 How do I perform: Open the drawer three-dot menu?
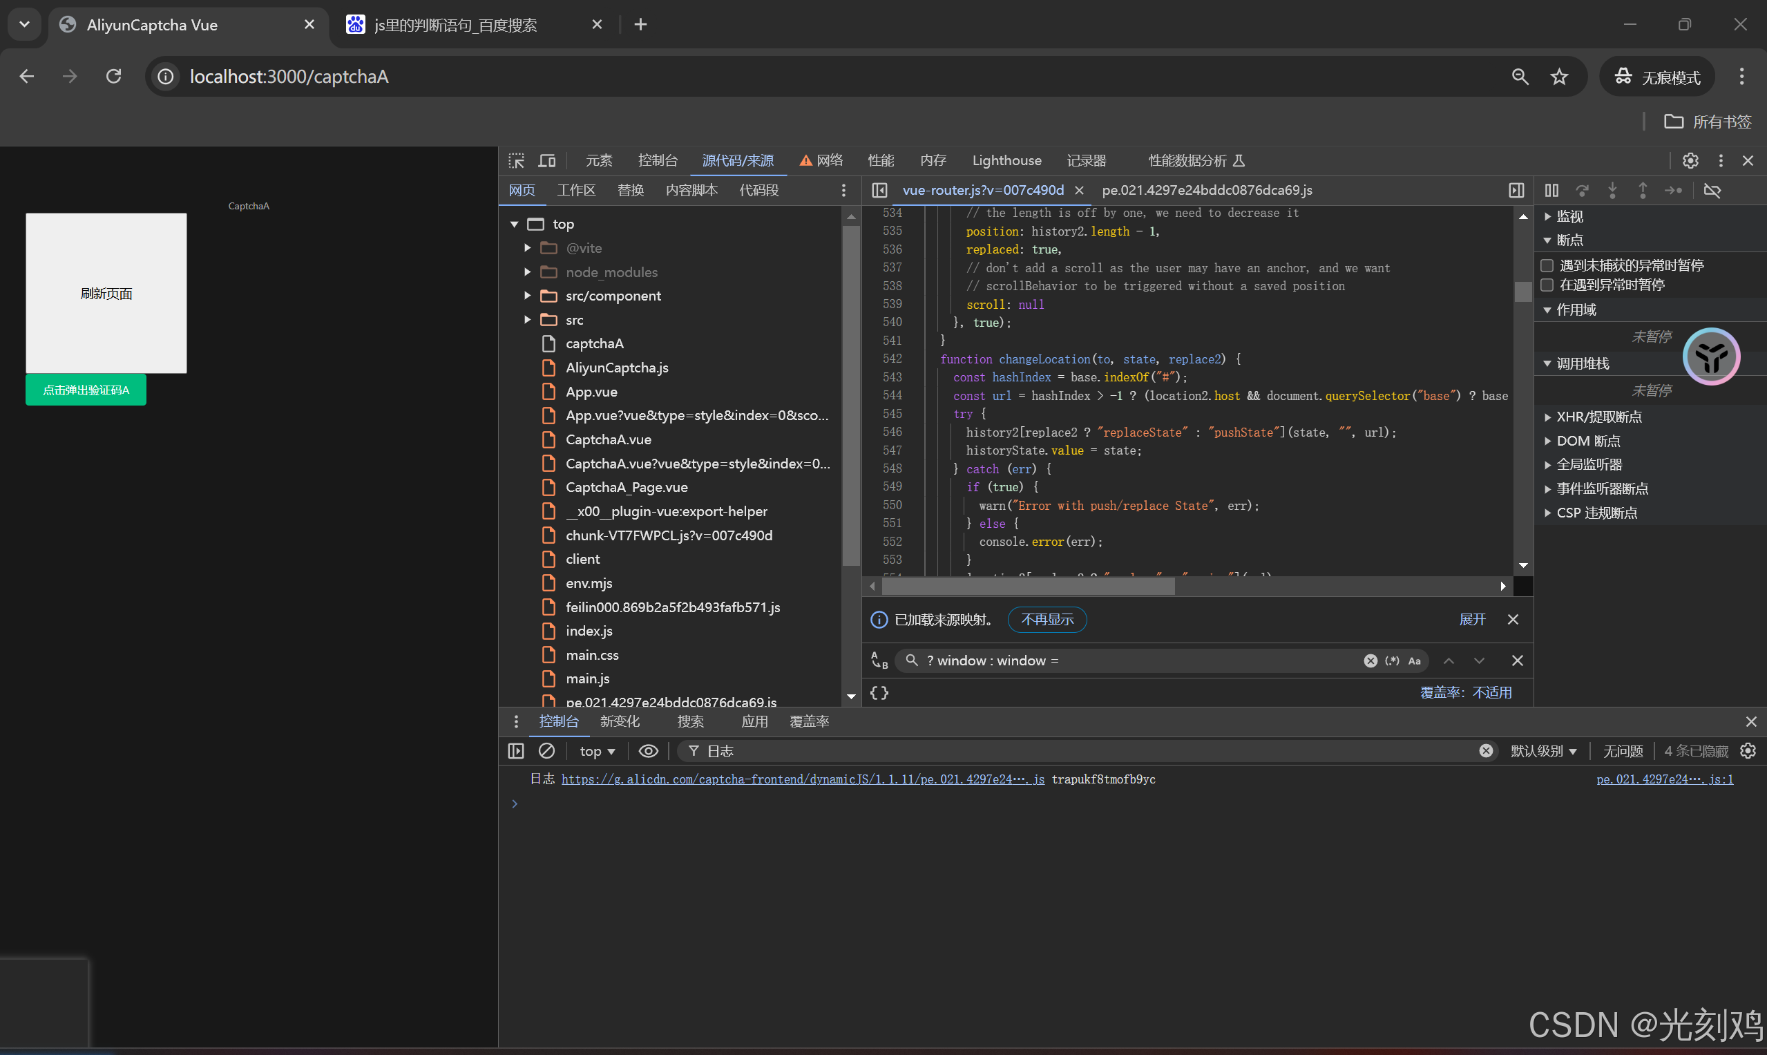pyautogui.click(x=516, y=721)
